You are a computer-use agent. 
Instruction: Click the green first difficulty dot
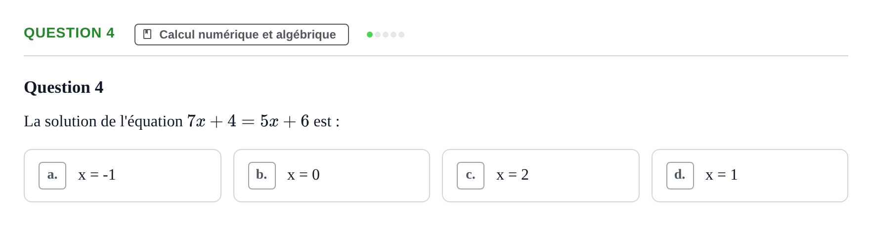point(370,35)
